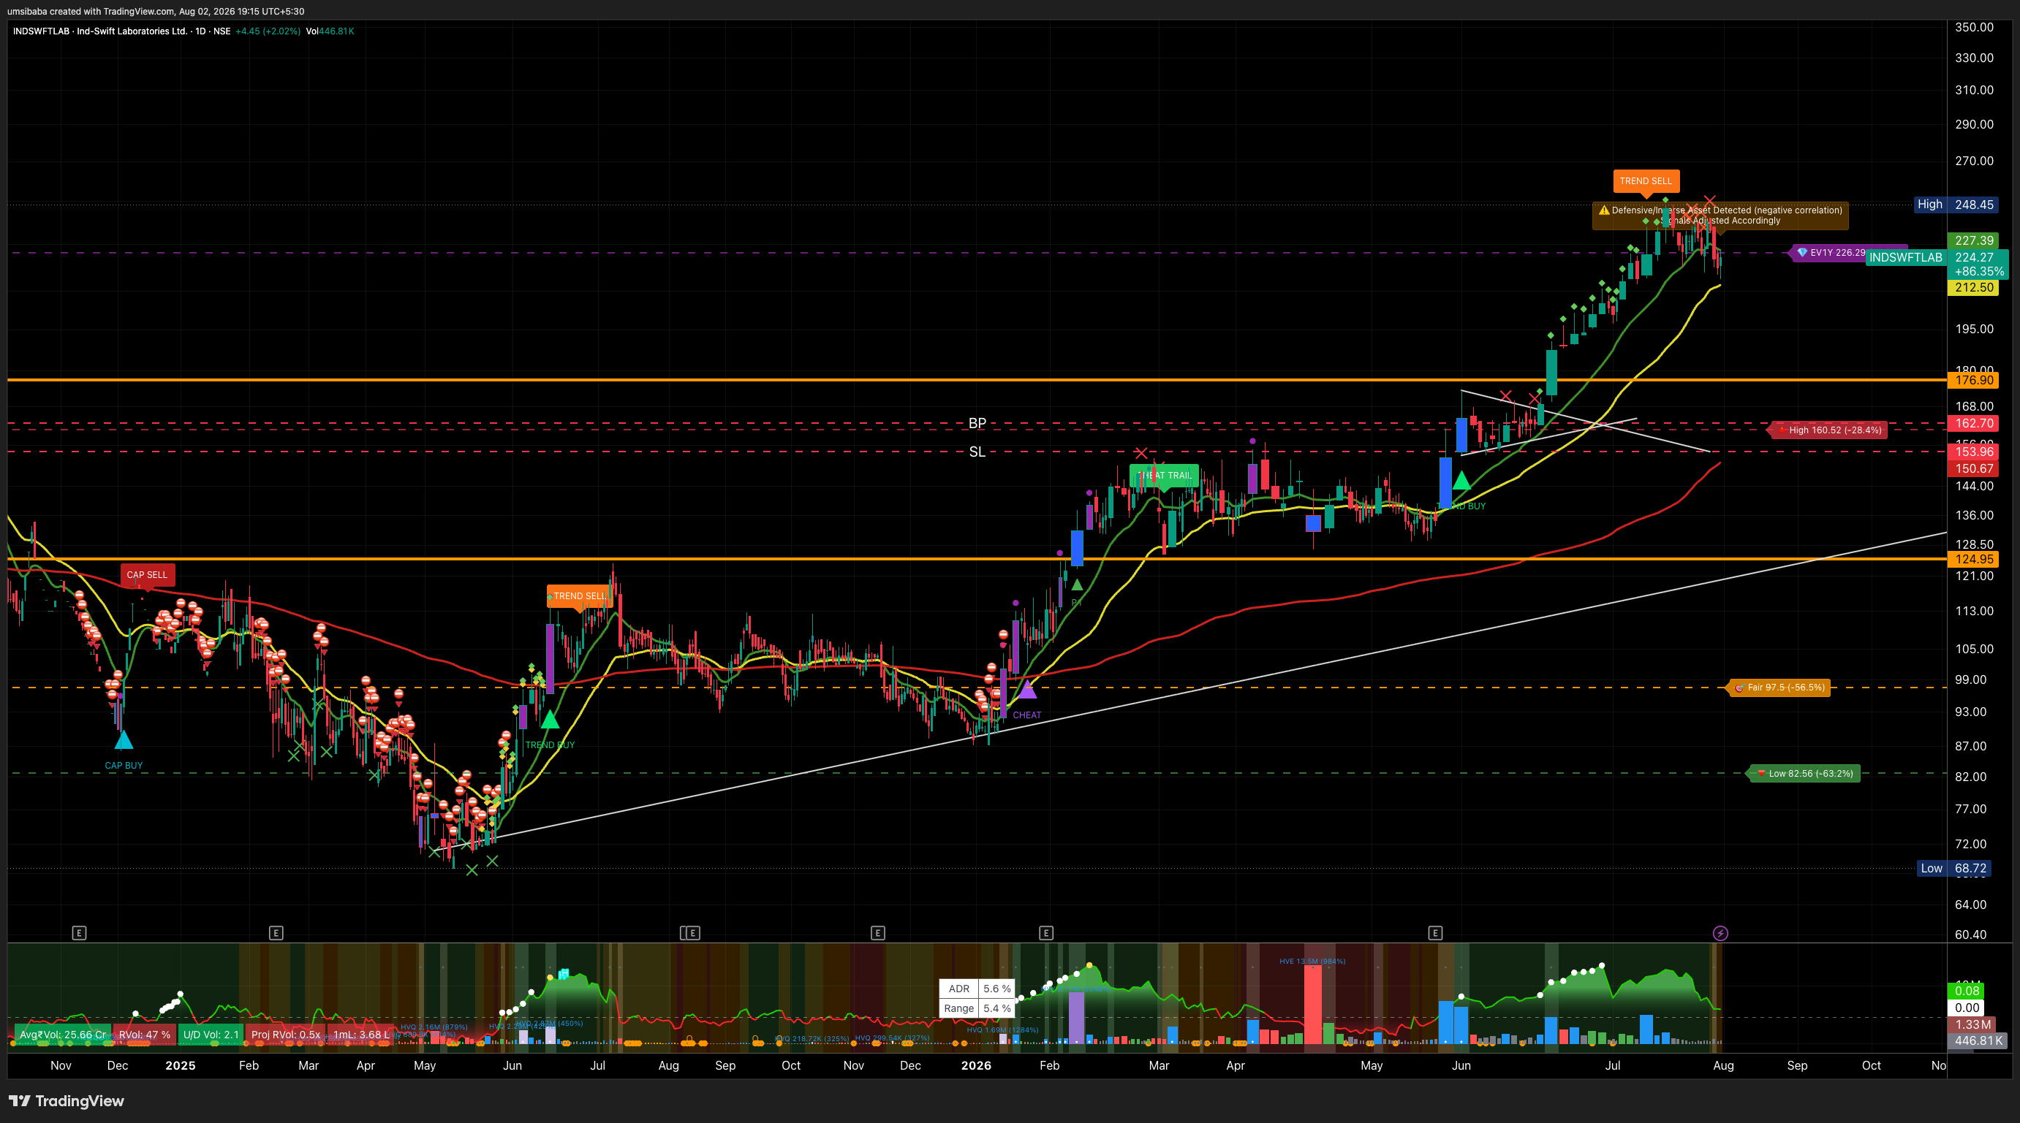The image size is (2020, 1123).
Task: Click the red 162.70 price axis tag
Action: click(1973, 423)
